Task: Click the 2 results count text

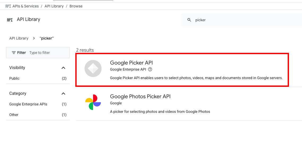Action: pyautogui.click(x=85, y=50)
